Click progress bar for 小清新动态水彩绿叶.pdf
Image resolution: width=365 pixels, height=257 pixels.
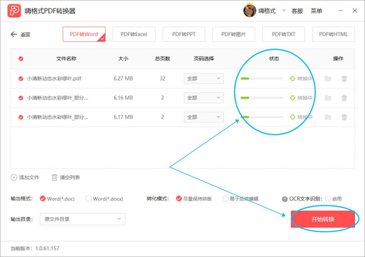coord(262,79)
